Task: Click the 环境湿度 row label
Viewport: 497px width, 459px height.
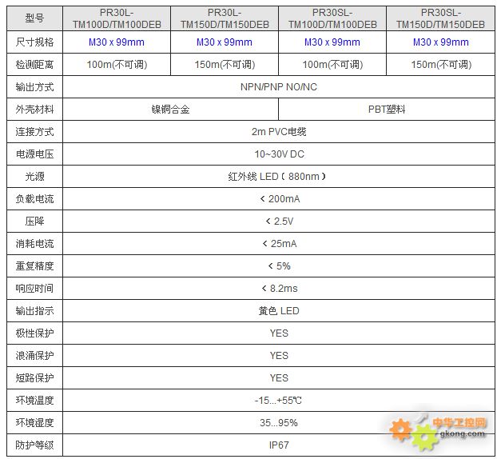Action: tap(34, 423)
